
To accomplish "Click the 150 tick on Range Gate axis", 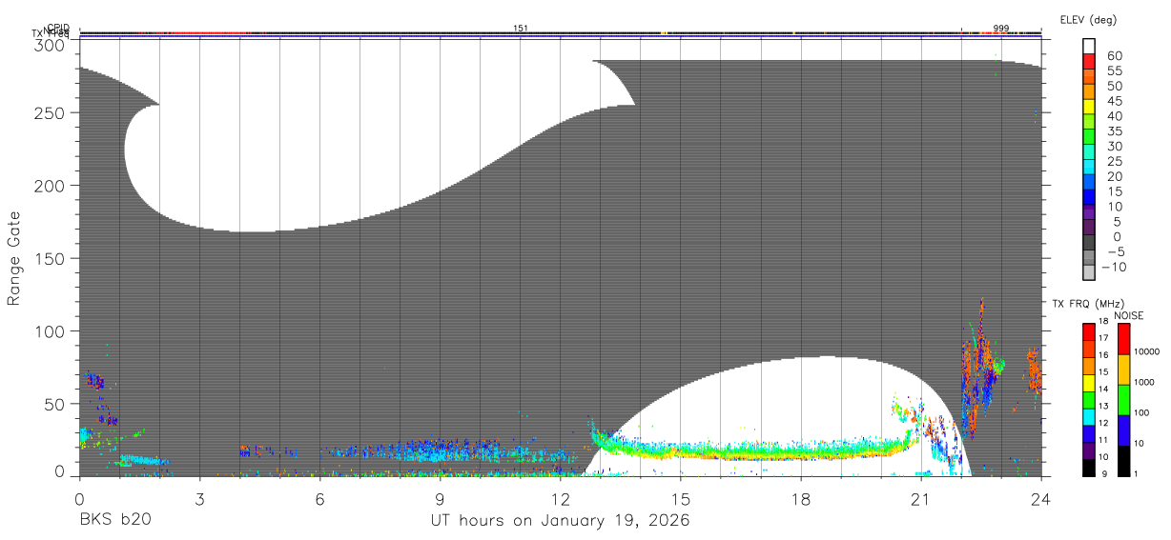I will (51, 258).
